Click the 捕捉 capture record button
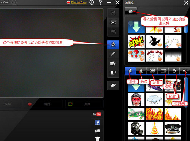This screenshot has height=141, width=190. (44, 104)
